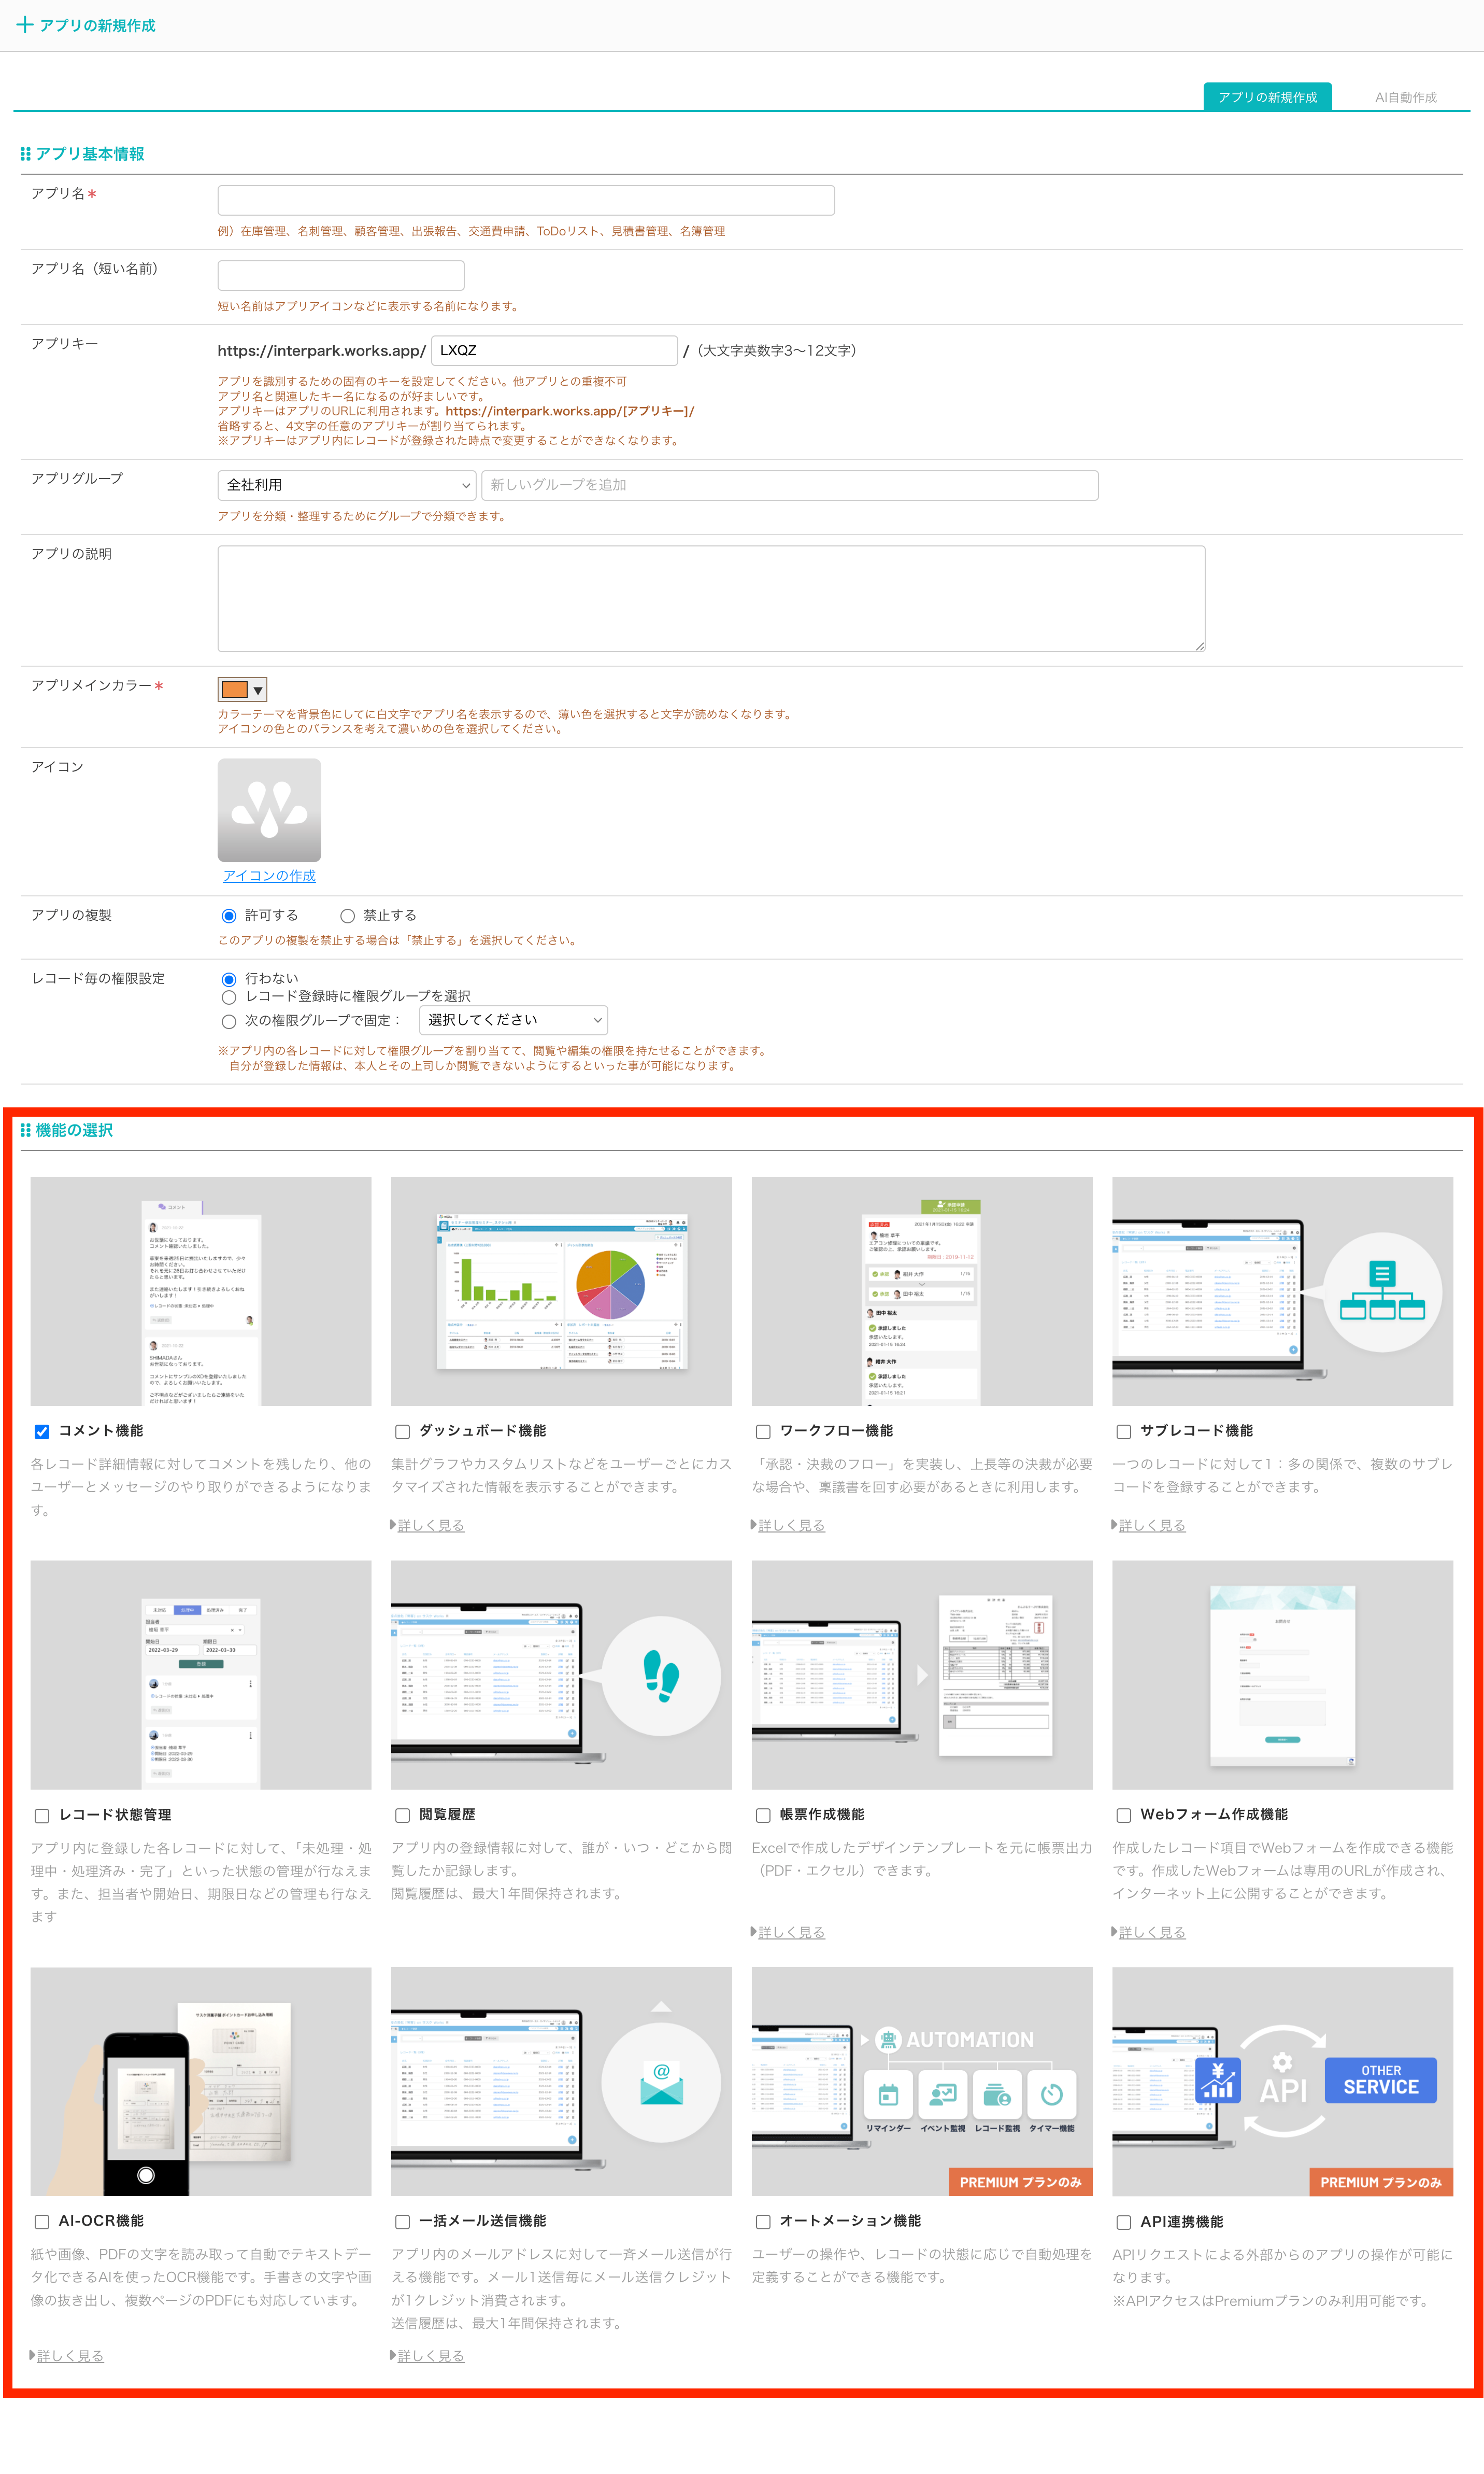
Task: Enable the サブレコード機能 checkbox
Action: pyautogui.click(x=1124, y=1431)
